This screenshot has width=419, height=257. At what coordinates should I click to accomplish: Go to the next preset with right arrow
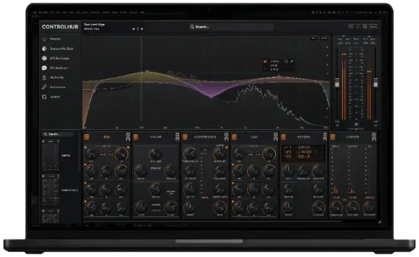[x=142, y=28]
